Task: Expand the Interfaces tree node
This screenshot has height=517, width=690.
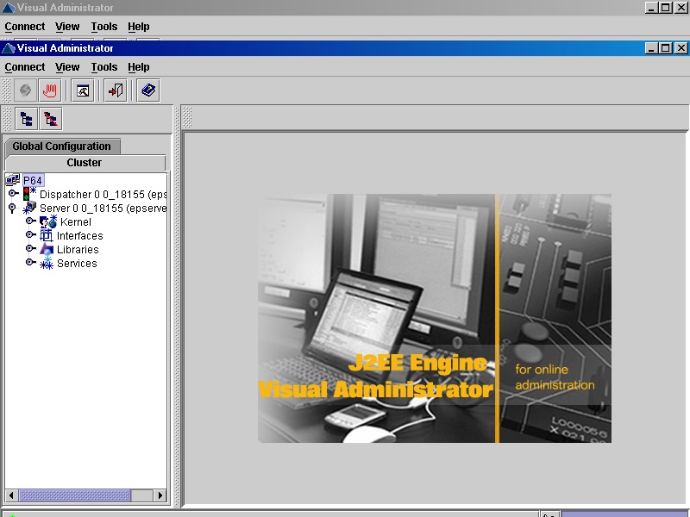Action: (30, 234)
